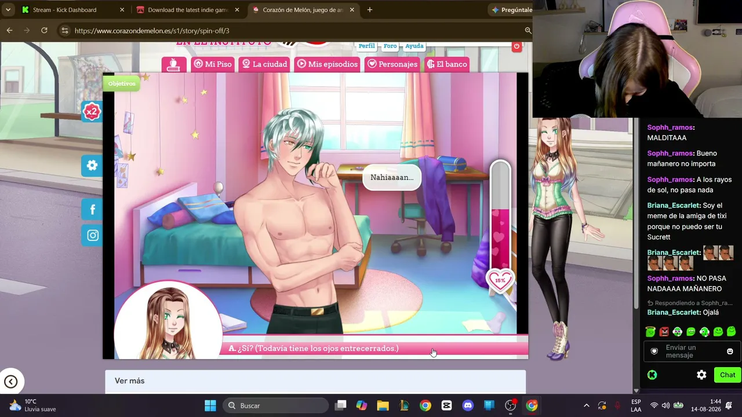Open Copilot from the taskbar
This screenshot has height=417, width=742.
[x=362, y=405]
